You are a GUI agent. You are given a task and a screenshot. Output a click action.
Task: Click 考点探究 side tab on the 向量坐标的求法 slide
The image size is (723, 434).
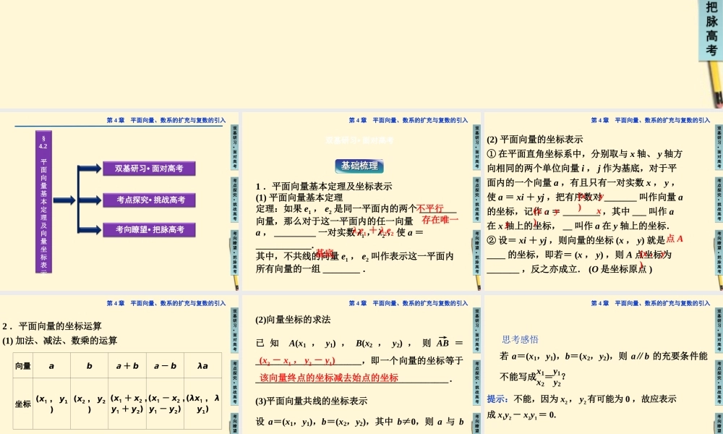point(476,383)
